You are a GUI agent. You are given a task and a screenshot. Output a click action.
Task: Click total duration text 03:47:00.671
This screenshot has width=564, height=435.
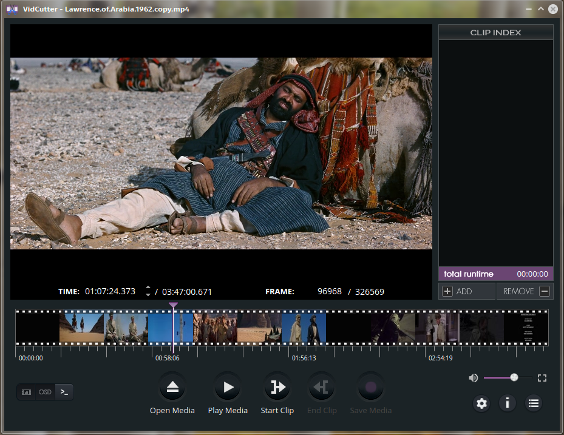186,292
